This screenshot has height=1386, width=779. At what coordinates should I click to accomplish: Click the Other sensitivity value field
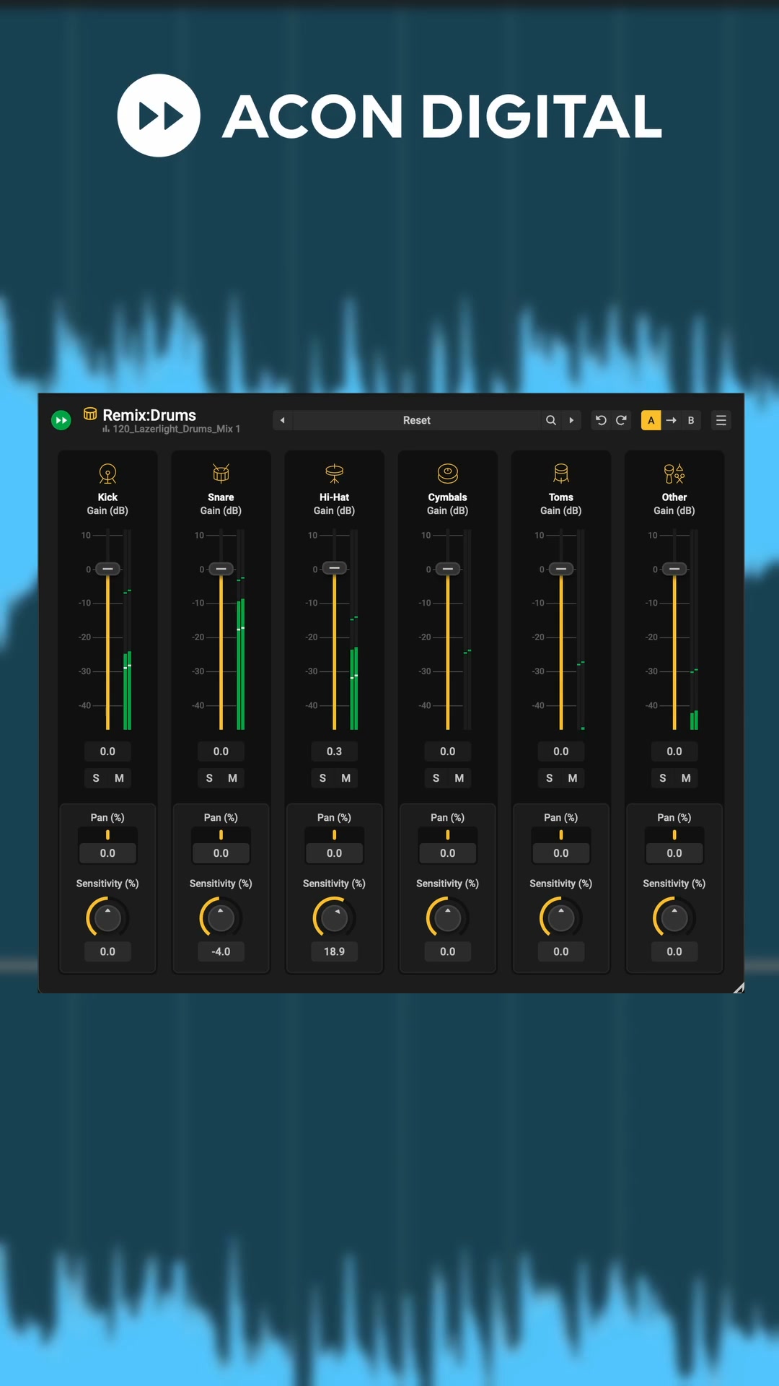pos(674,951)
